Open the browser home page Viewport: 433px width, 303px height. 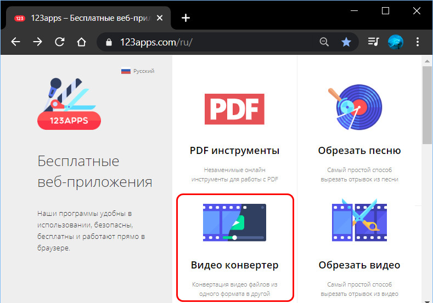tap(81, 42)
